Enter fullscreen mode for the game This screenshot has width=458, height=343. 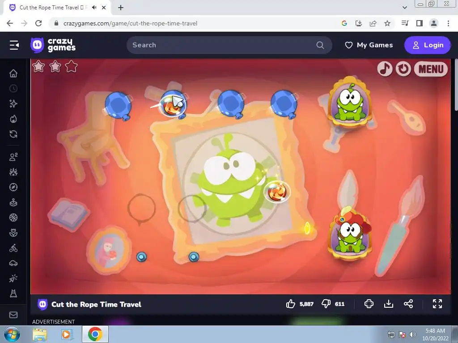pyautogui.click(x=437, y=304)
